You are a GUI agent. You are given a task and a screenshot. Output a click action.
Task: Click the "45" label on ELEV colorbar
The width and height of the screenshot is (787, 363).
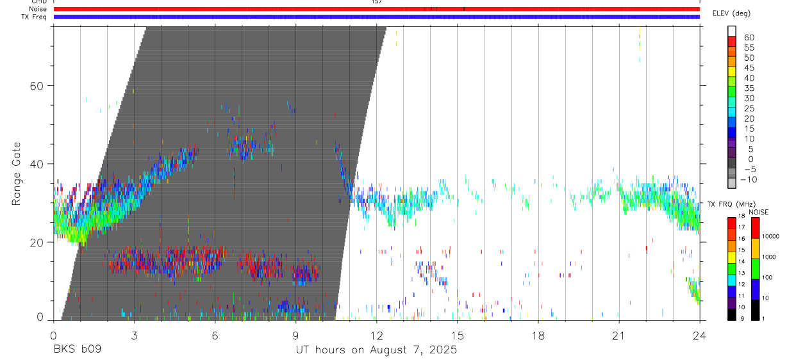[x=749, y=69]
